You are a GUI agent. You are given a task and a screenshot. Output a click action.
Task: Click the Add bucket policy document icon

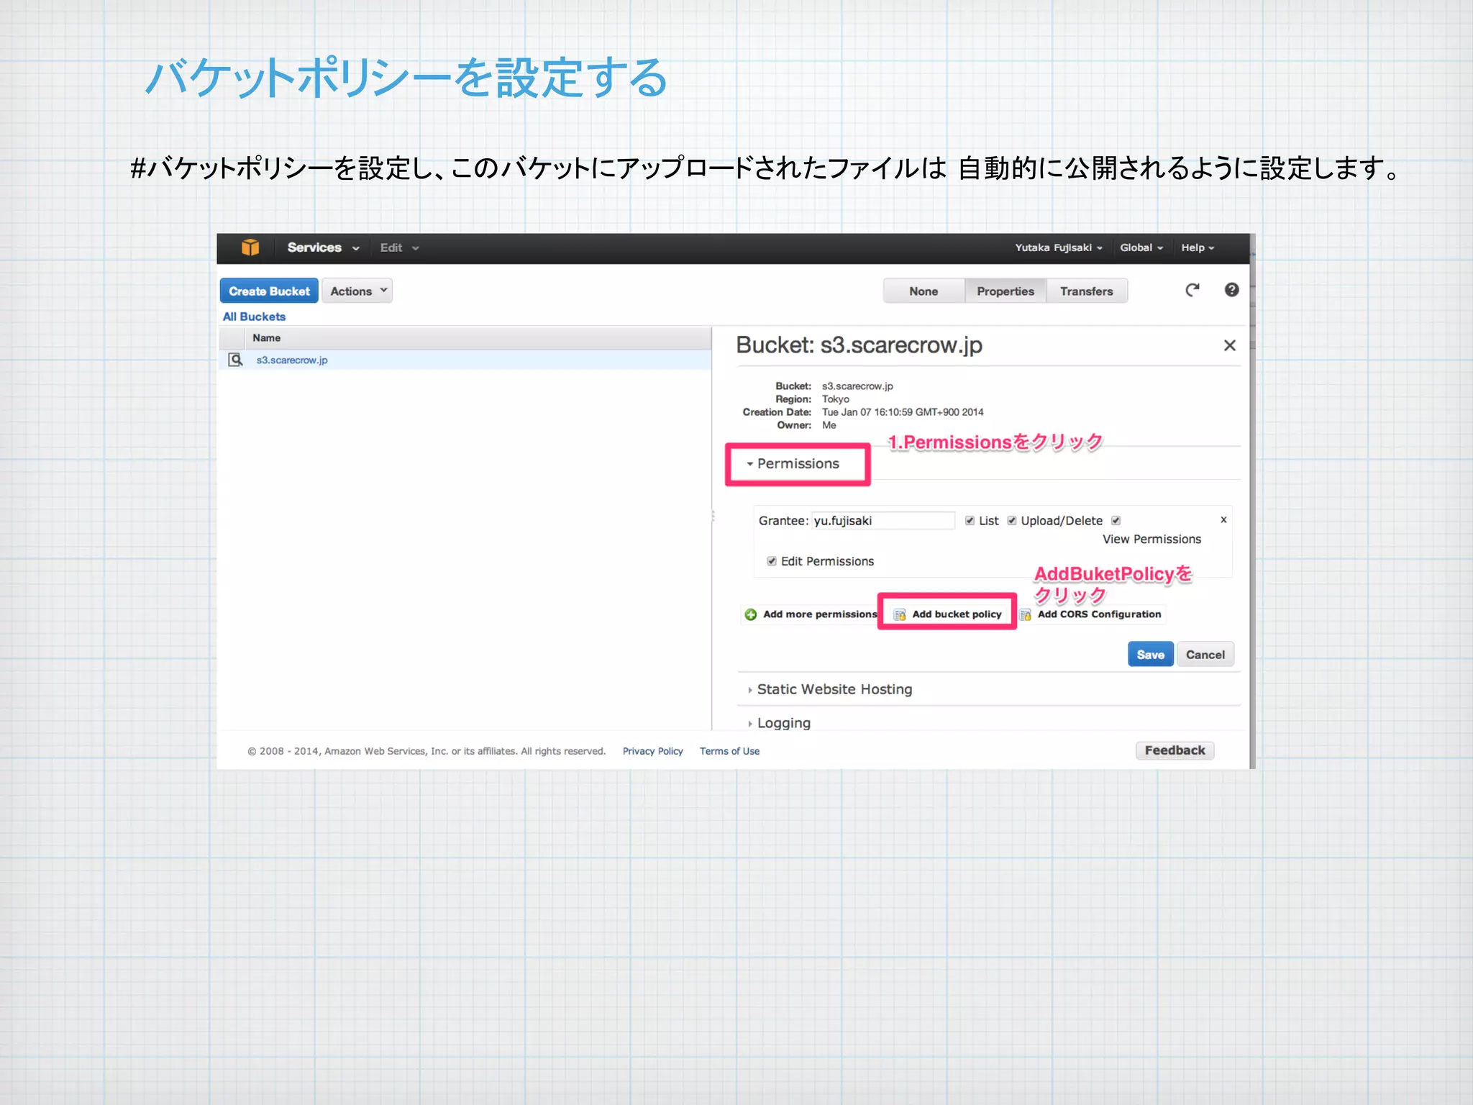(x=899, y=614)
